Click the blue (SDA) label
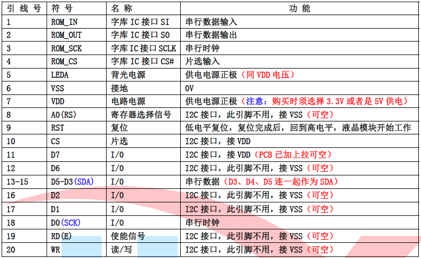This screenshot has width=421, height=258. point(84,181)
